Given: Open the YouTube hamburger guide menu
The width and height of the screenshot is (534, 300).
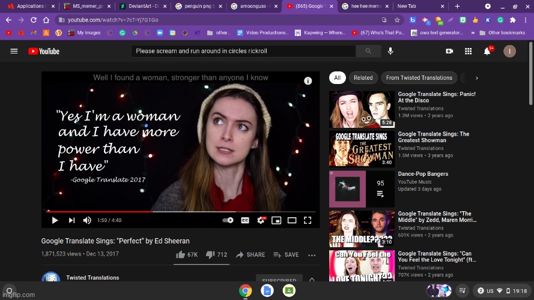Looking at the screenshot, I should [14, 52].
